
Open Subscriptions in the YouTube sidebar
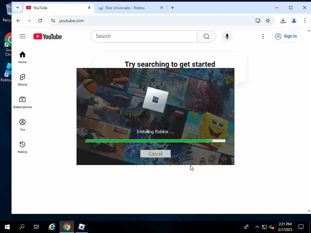click(22, 102)
